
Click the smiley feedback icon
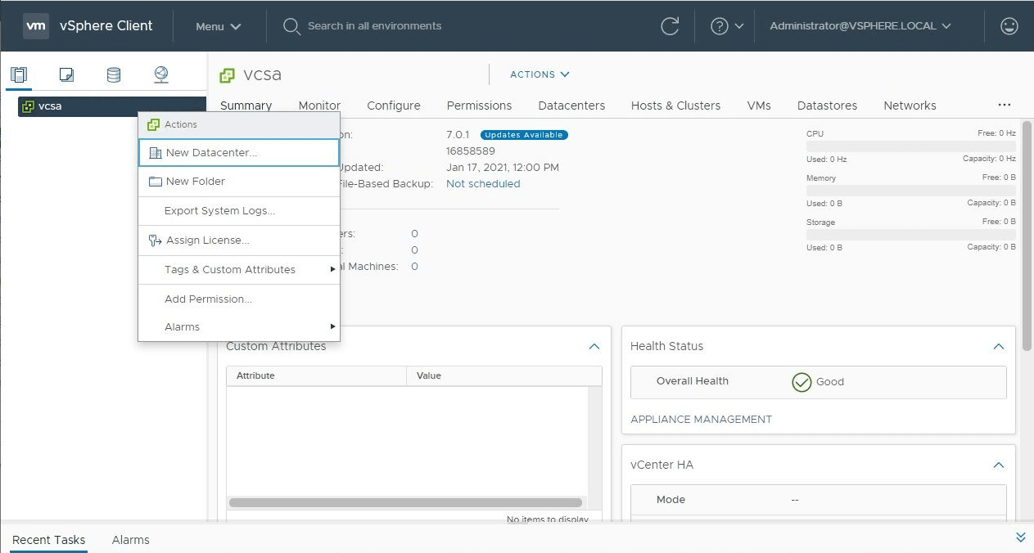pos(1009,26)
